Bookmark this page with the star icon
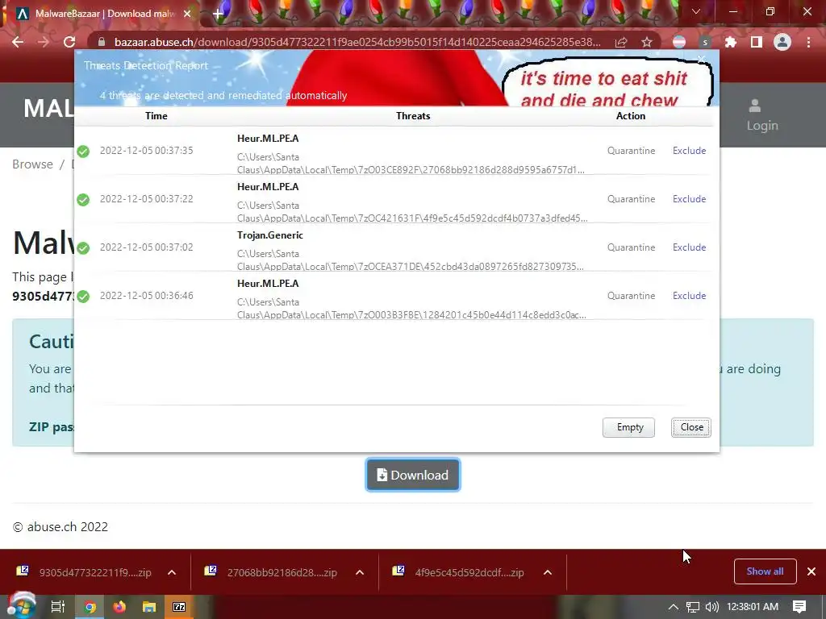Screen dimensions: 826x619 pos(647,42)
